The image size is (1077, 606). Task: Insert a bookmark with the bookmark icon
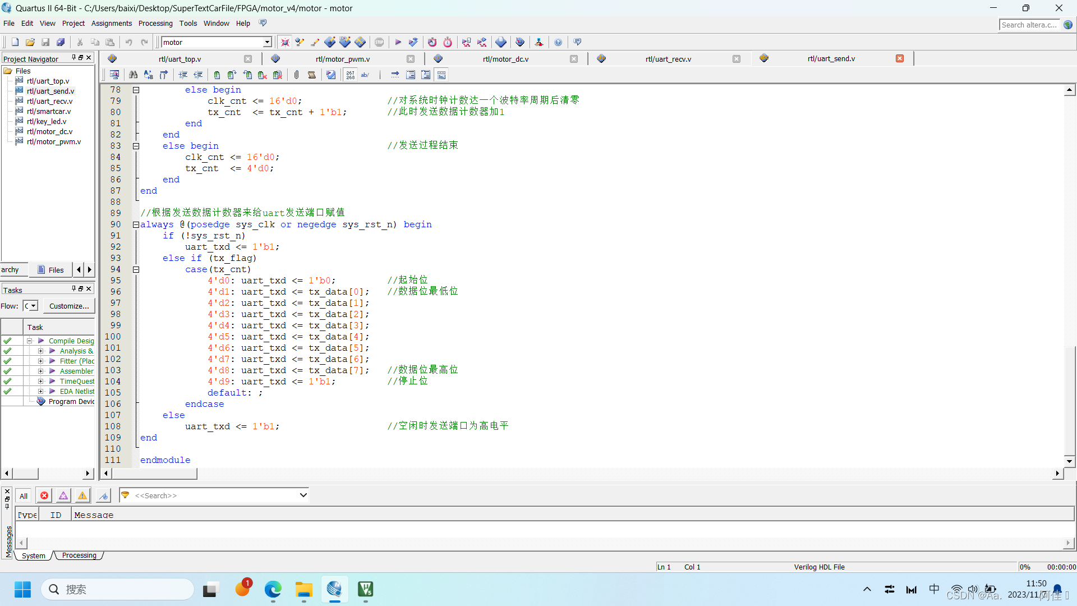tap(217, 75)
